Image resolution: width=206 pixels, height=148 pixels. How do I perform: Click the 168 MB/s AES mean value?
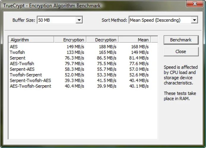(x=140, y=47)
